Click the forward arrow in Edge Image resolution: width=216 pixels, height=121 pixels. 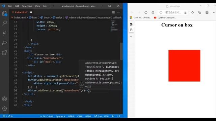(139, 12)
